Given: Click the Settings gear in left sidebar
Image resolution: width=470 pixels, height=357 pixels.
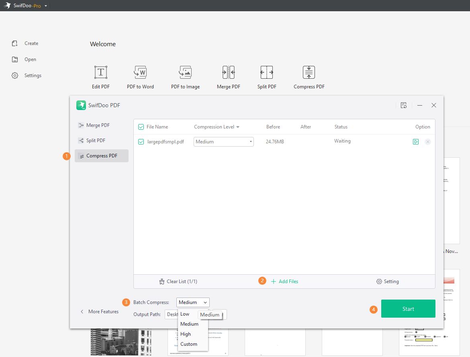Looking at the screenshot, I should click(x=15, y=75).
